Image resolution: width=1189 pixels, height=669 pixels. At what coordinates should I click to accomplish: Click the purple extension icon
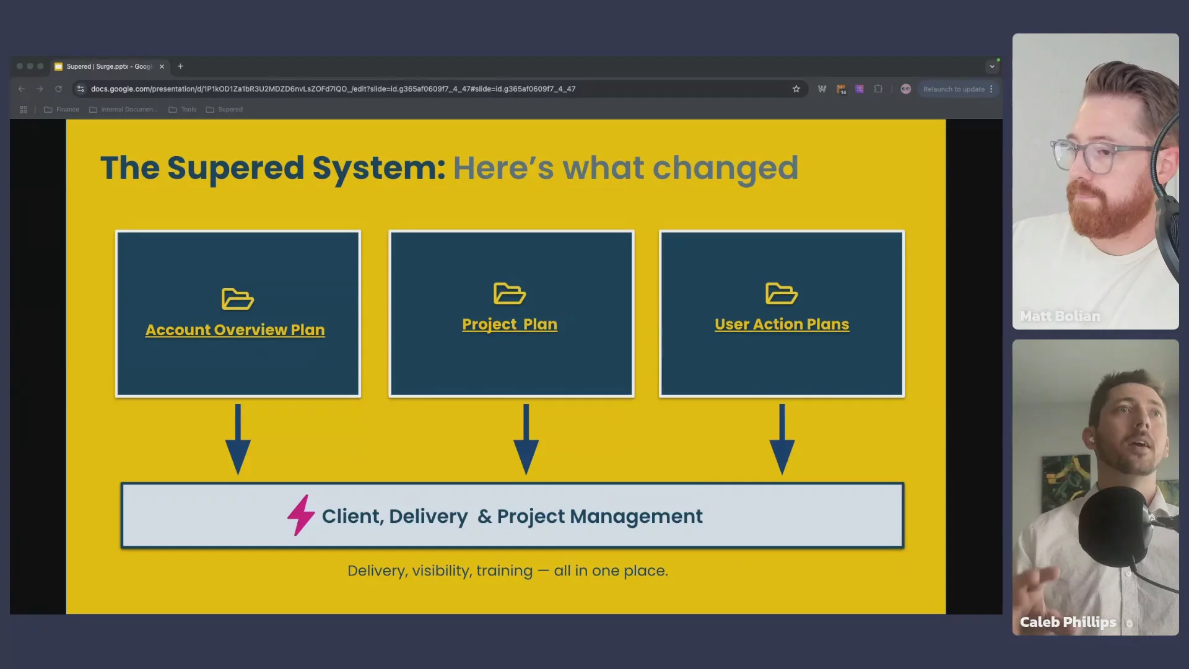point(860,89)
